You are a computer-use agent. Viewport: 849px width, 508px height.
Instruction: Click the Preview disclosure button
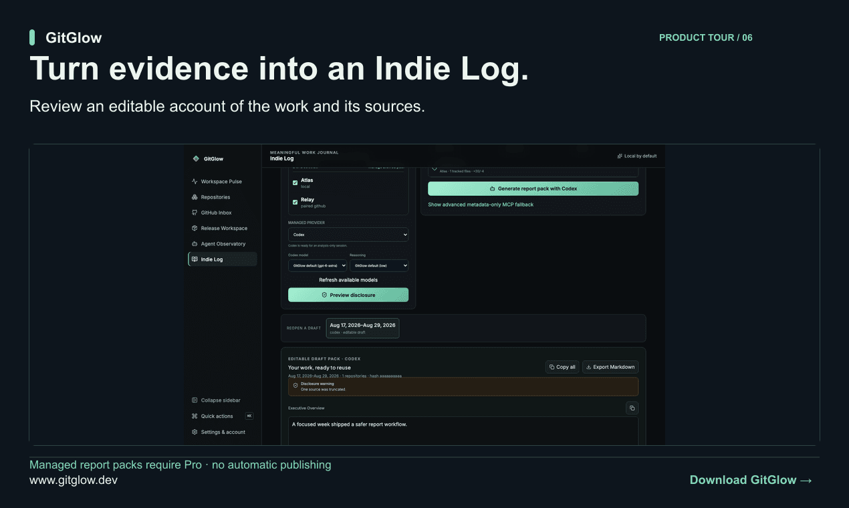(348, 295)
